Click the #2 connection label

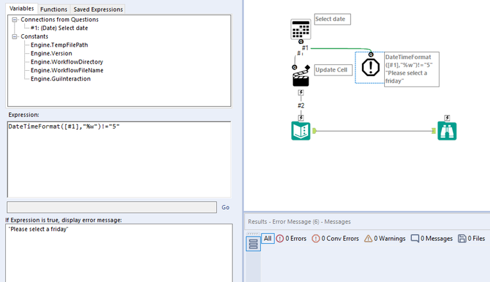tap(301, 106)
